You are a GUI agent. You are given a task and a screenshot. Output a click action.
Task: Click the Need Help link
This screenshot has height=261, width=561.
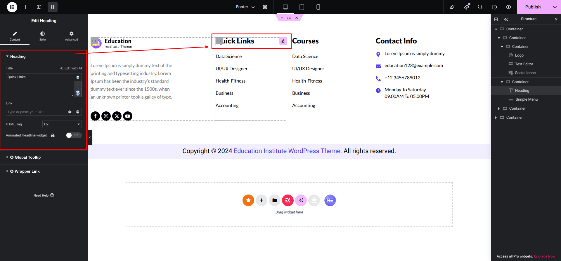pyautogui.click(x=44, y=195)
